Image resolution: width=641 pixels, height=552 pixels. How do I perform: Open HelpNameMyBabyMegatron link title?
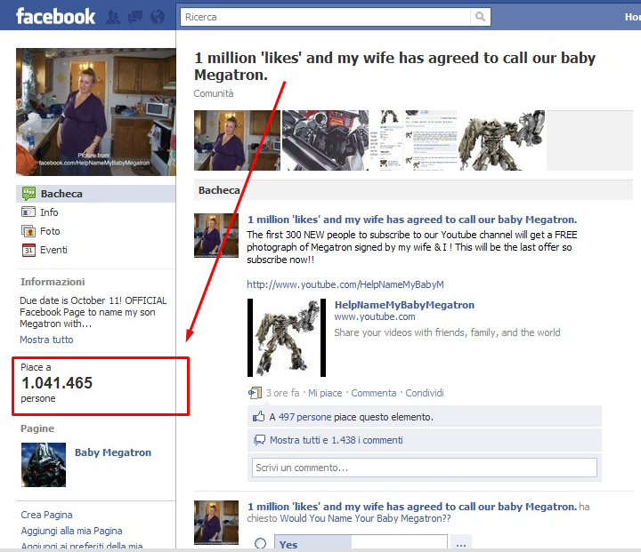[404, 305]
